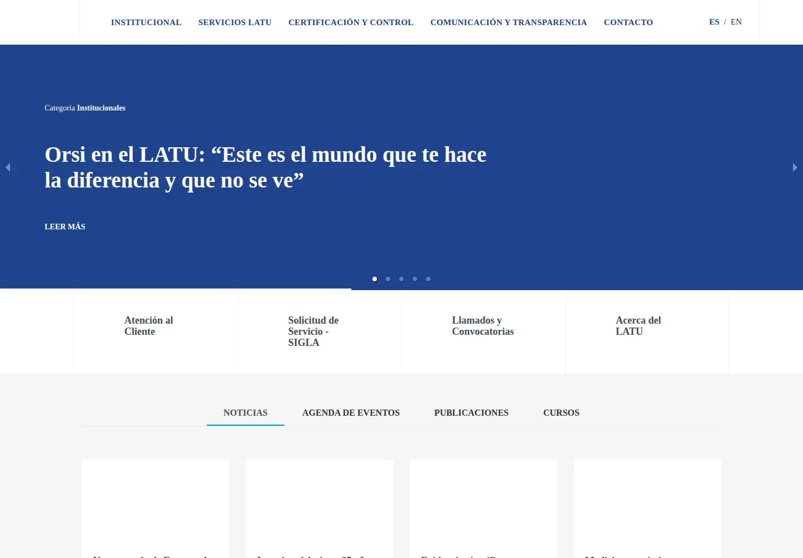Open the Servicios LATU menu
This screenshot has width=803, height=558.
coord(235,22)
